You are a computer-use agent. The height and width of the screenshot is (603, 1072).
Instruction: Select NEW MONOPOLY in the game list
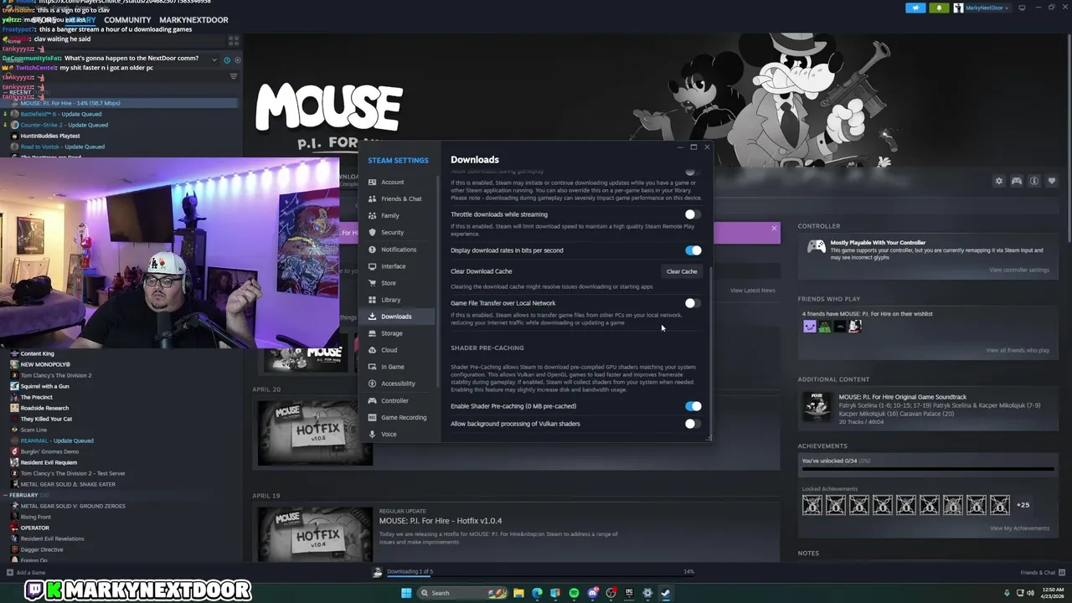pyautogui.click(x=45, y=364)
